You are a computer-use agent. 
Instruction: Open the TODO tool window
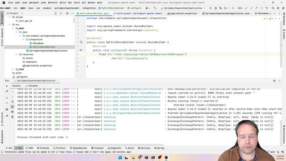[29, 148]
